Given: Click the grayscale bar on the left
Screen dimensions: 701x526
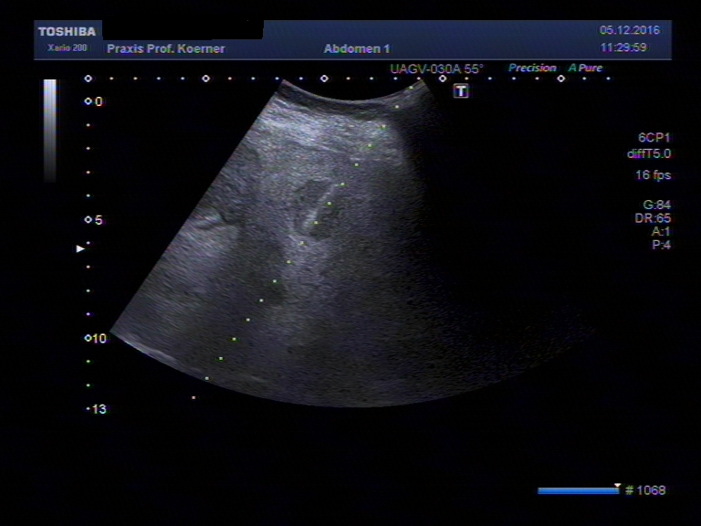Looking at the screenshot, I should pos(50,131).
